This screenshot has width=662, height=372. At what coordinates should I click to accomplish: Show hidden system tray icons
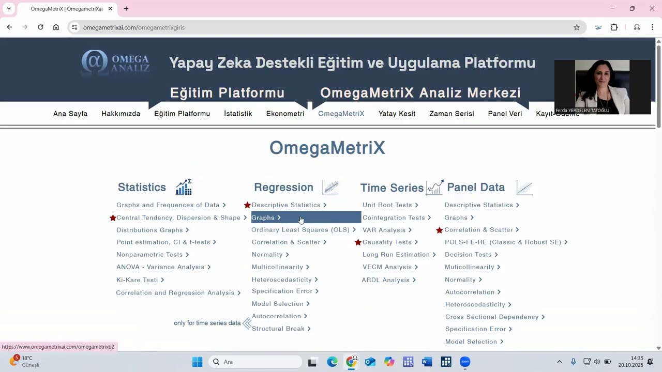(x=559, y=362)
